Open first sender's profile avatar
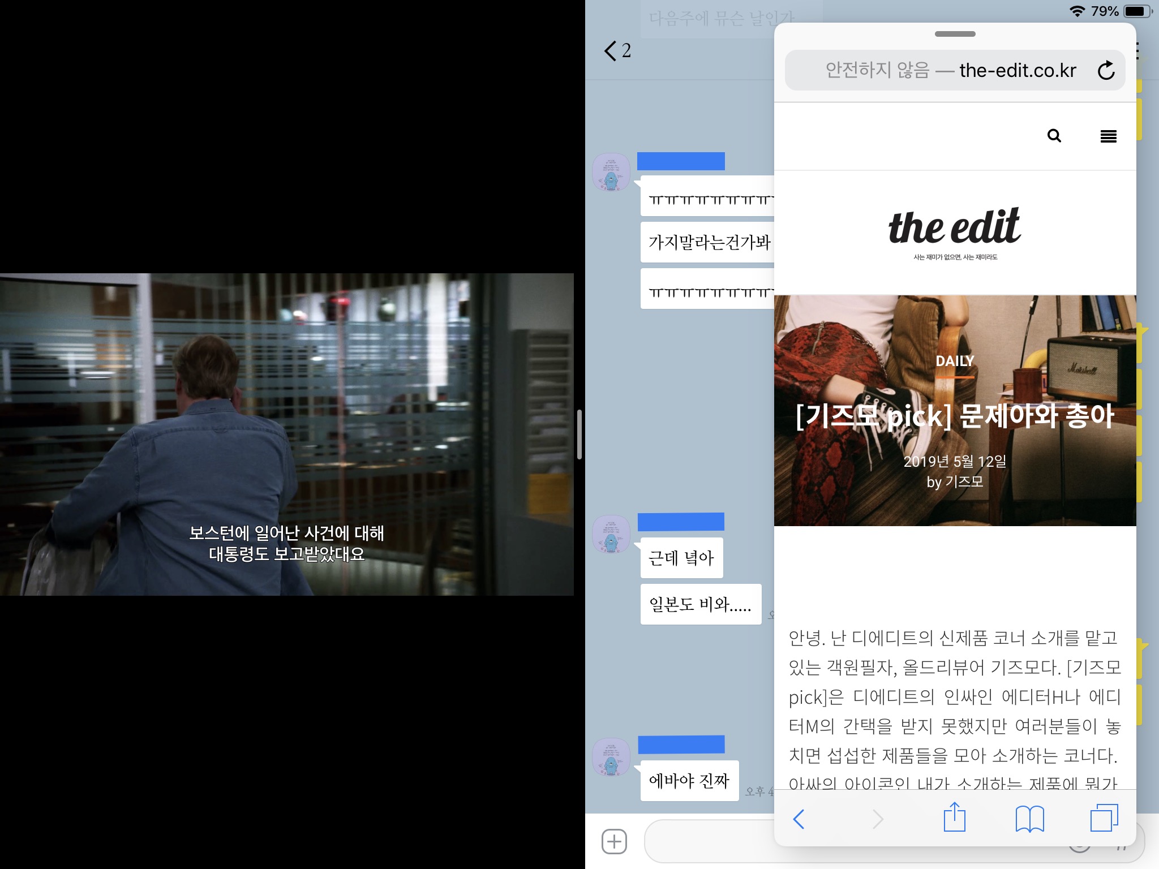This screenshot has height=869, width=1159. tap(611, 172)
